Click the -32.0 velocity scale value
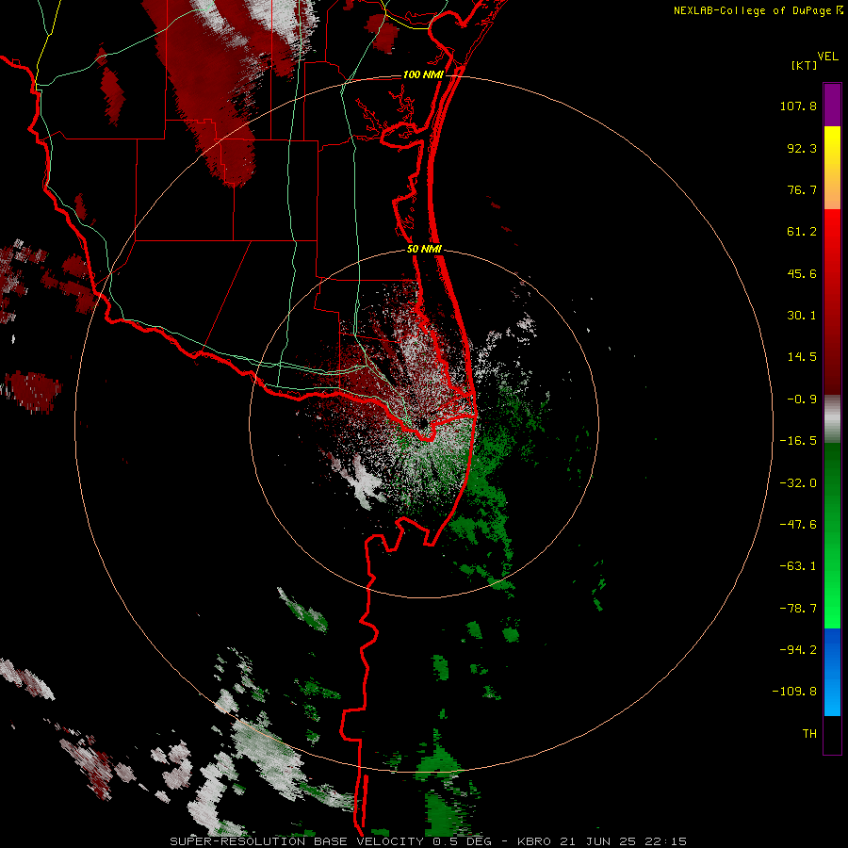This screenshot has width=848, height=848. tap(798, 483)
